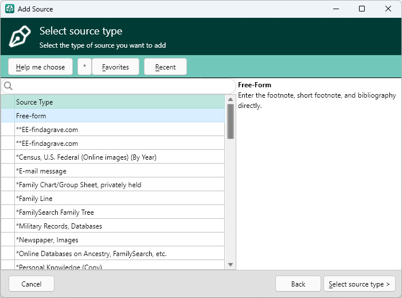The width and height of the screenshot is (402, 298).
Task: Select *Personal Knowledge (Copy) row
Action: pos(113,265)
